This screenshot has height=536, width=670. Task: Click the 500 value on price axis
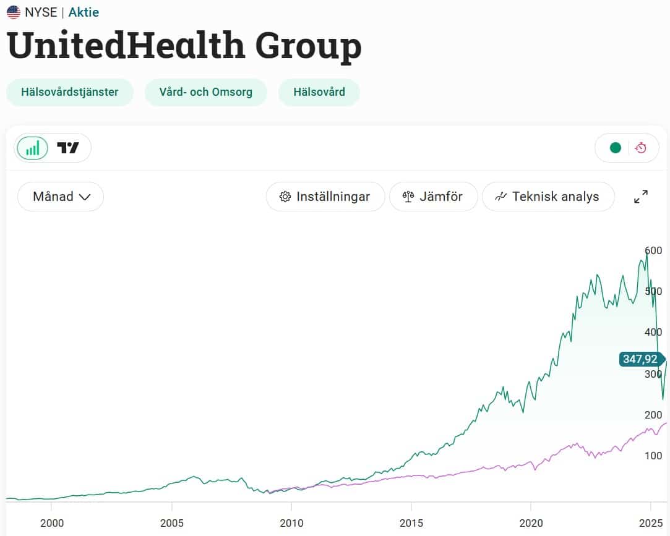click(x=653, y=291)
